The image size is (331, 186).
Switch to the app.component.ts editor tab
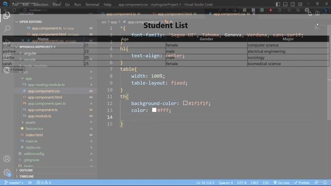[121, 14]
